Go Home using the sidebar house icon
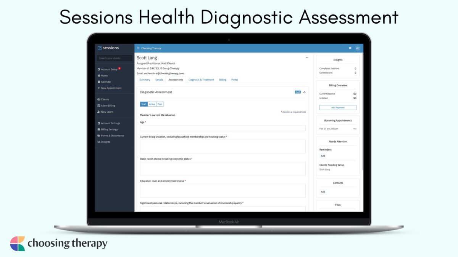The height and width of the screenshot is (257, 458). (x=104, y=75)
